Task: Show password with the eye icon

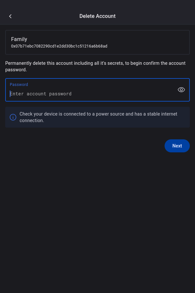Action: click(x=181, y=90)
